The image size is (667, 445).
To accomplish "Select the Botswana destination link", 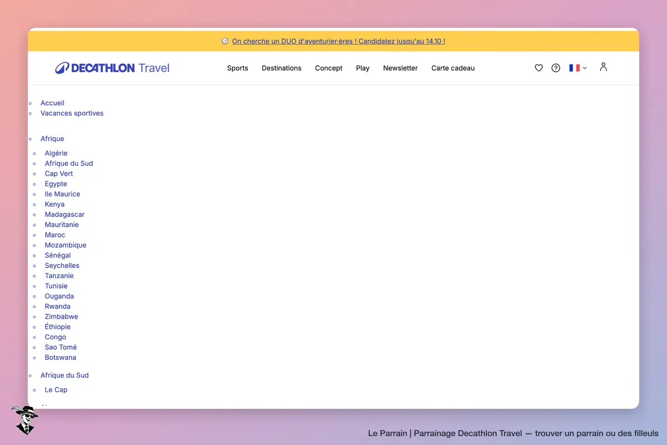I will coord(61,357).
